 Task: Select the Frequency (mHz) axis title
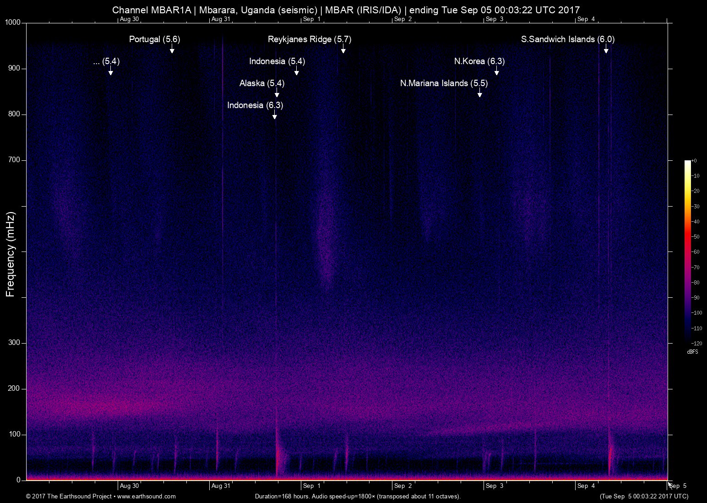(x=11, y=254)
